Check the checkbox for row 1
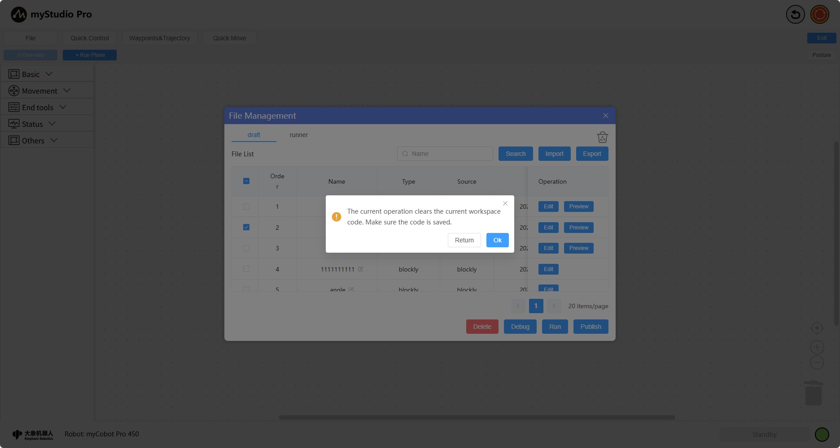The height and width of the screenshot is (448, 840). click(x=246, y=207)
